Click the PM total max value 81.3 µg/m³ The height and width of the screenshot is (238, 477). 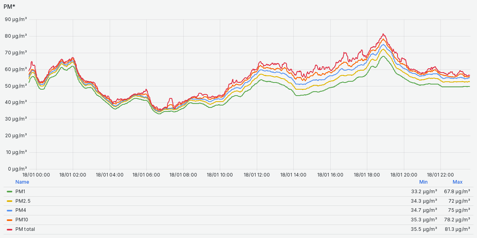(x=457, y=229)
